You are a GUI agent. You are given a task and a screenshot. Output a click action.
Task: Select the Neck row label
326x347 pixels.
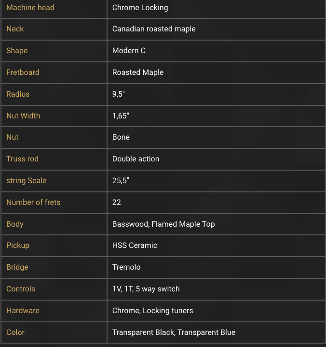(x=15, y=29)
